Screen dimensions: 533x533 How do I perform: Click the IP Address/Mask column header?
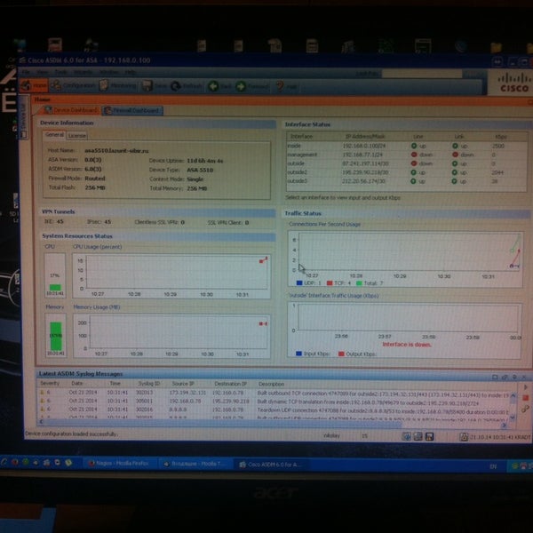(x=365, y=136)
